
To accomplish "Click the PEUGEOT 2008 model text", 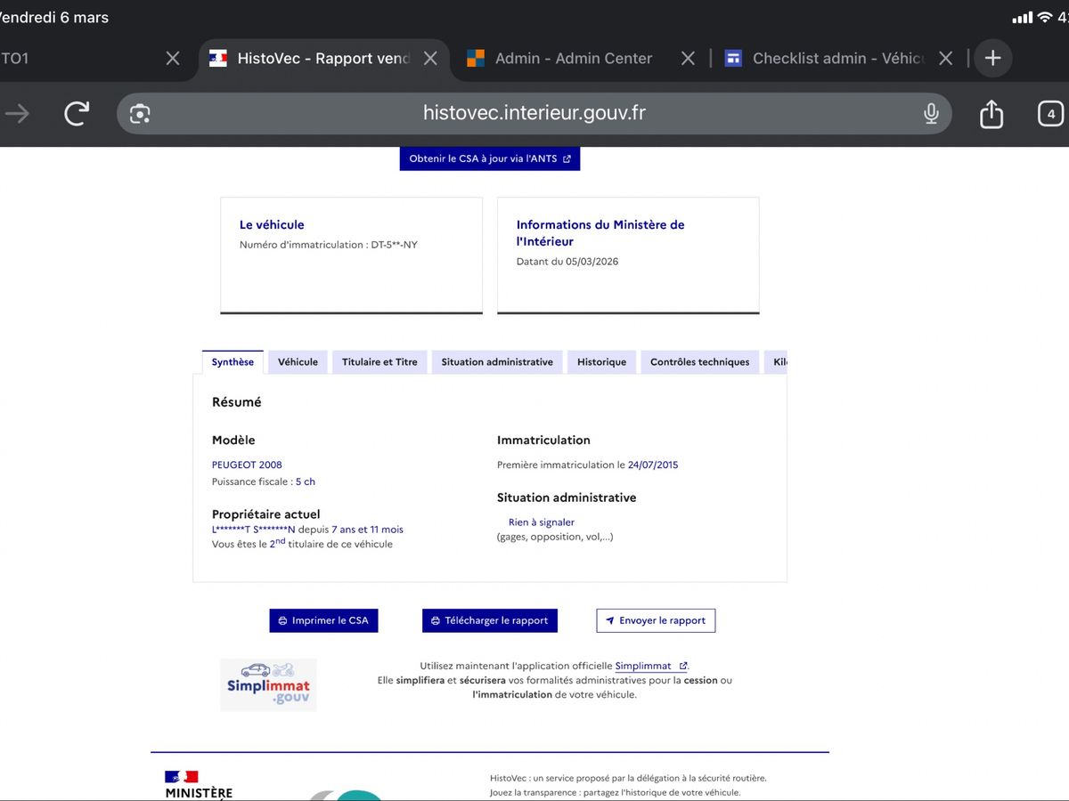I will click(247, 465).
